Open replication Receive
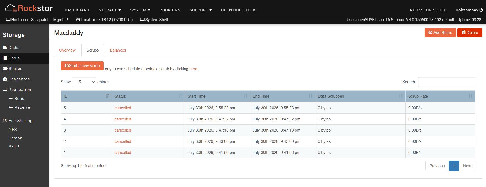 click(x=19, y=107)
